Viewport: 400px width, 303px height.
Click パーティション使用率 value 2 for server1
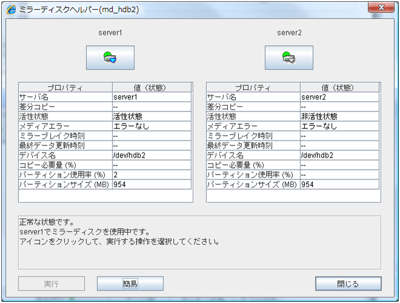coord(152,175)
